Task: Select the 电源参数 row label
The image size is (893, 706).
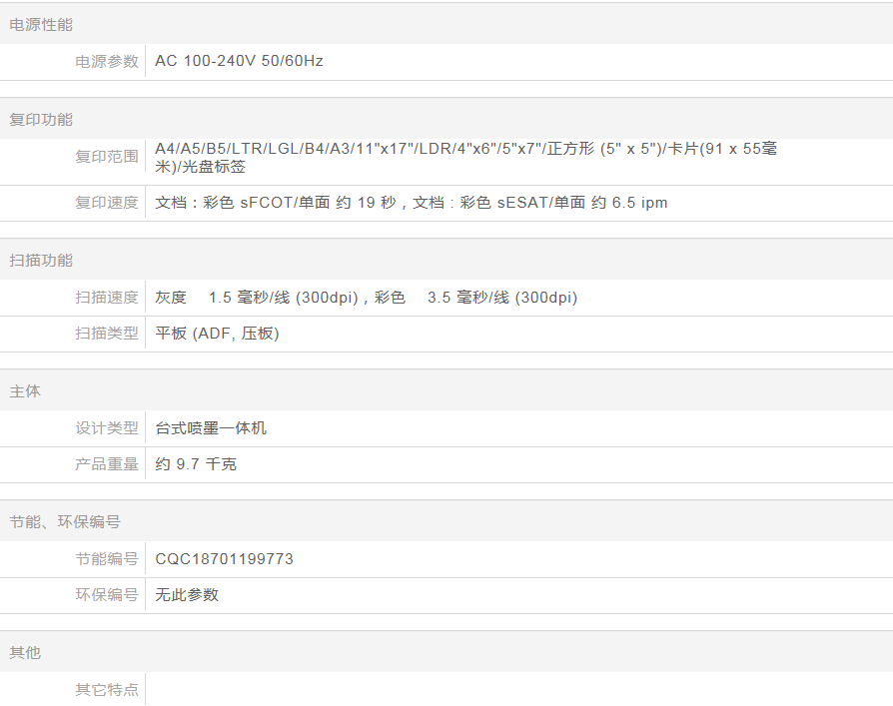Action: (107, 61)
